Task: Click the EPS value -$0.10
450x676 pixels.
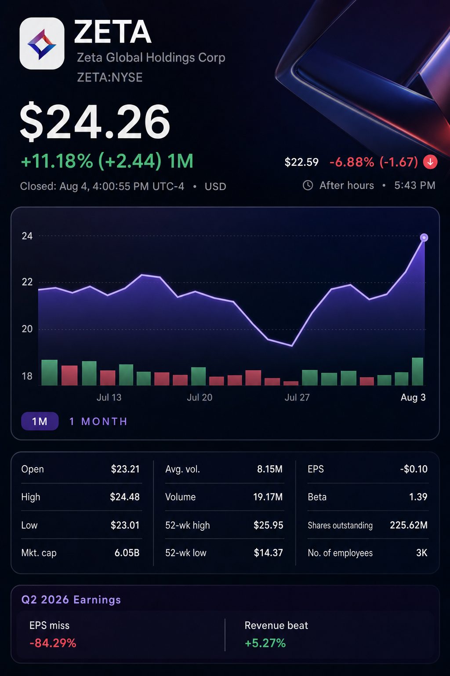Action: click(414, 469)
